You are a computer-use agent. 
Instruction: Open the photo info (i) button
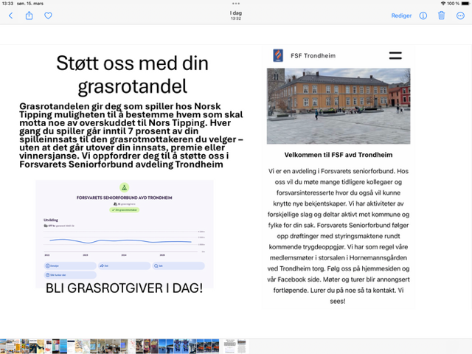click(423, 15)
